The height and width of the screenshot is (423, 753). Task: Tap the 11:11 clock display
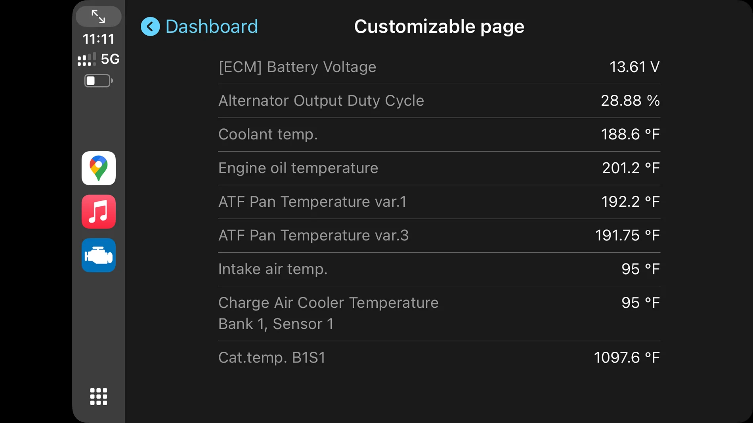[x=98, y=39]
